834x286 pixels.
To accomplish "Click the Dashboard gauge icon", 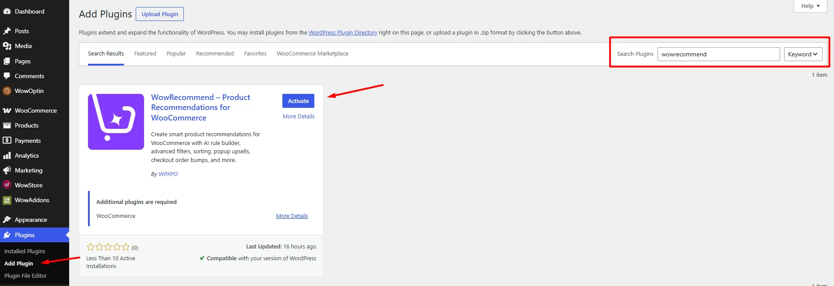I will click(x=7, y=11).
